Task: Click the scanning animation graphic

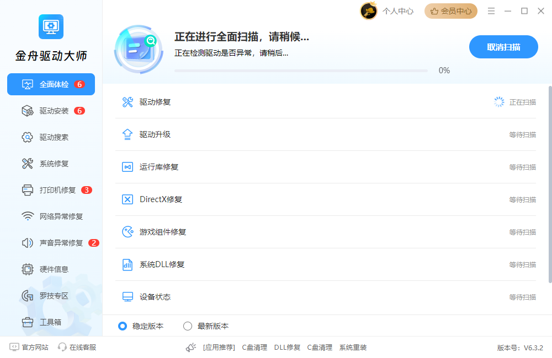Action: tap(139, 50)
